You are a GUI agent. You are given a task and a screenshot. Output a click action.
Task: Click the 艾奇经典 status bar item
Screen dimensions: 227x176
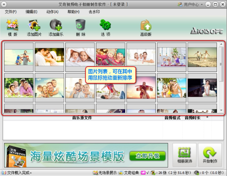[x=129, y=173]
